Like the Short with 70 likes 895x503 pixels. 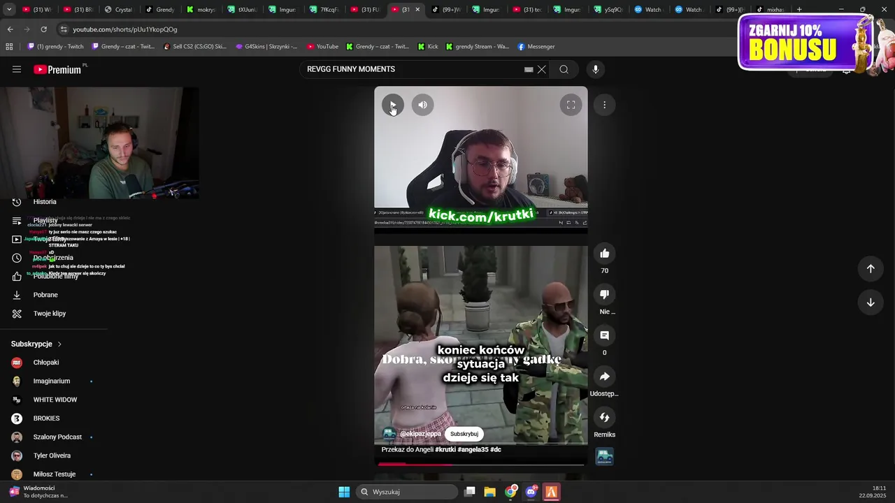coord(605,254)
